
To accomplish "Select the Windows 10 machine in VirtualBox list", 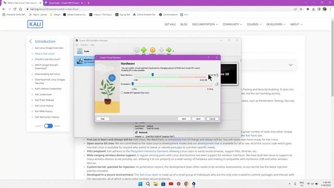I will (x=85, y=61).
